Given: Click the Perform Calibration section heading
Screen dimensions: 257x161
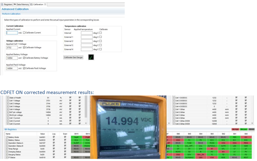Looking at the screenshot, I should point(11,14).
